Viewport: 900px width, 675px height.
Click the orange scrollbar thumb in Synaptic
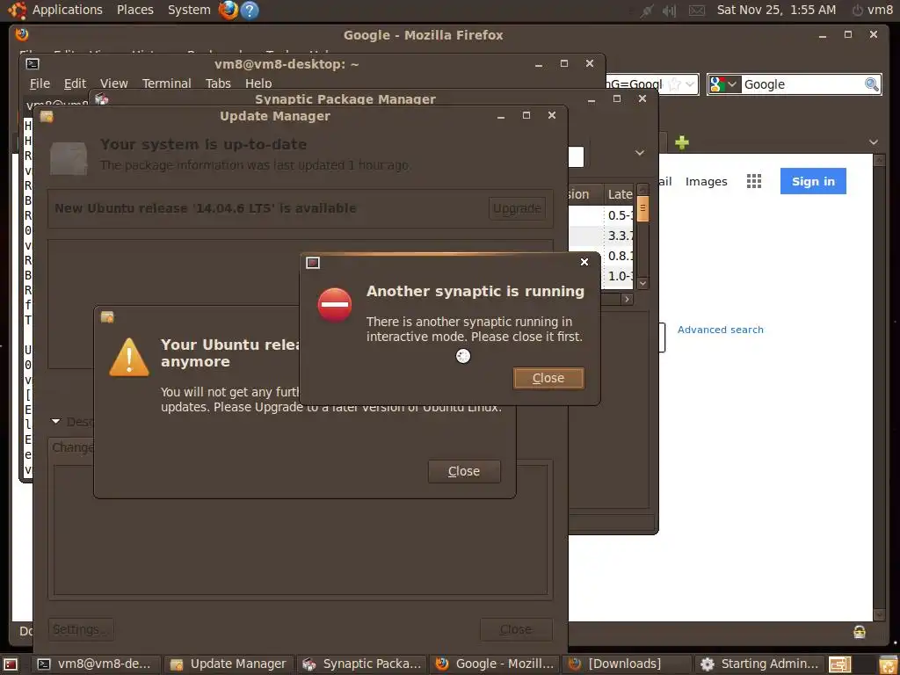[642, 209]
